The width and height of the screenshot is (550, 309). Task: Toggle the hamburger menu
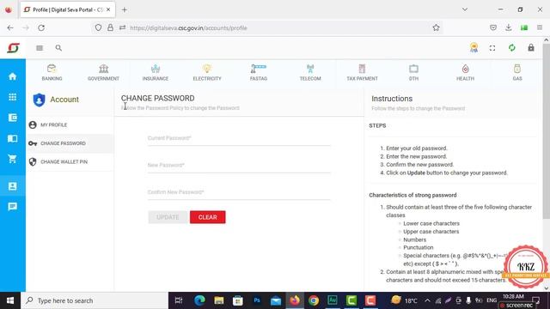click(40, 48)
